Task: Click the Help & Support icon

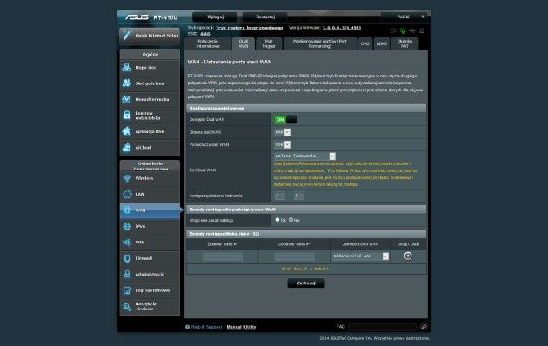Action: (x=188, y=327)
